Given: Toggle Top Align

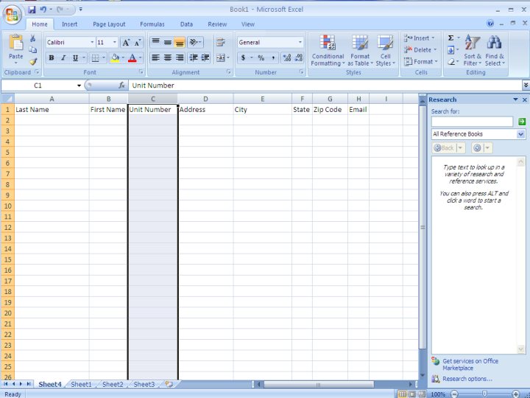Looking at the screenshot, I should pyautogui.click(x=155, y=42).
